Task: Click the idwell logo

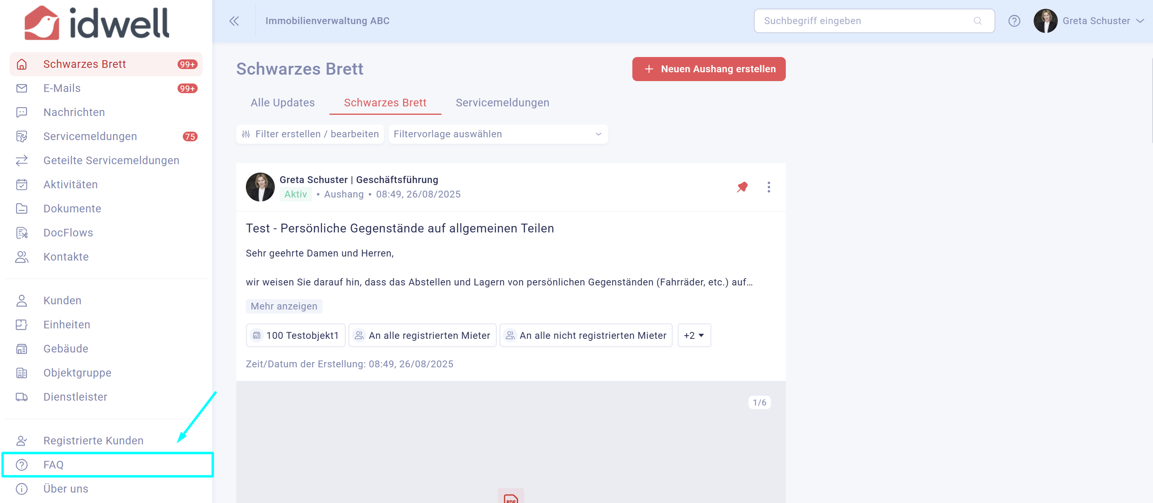Action: tap(97, 23)
